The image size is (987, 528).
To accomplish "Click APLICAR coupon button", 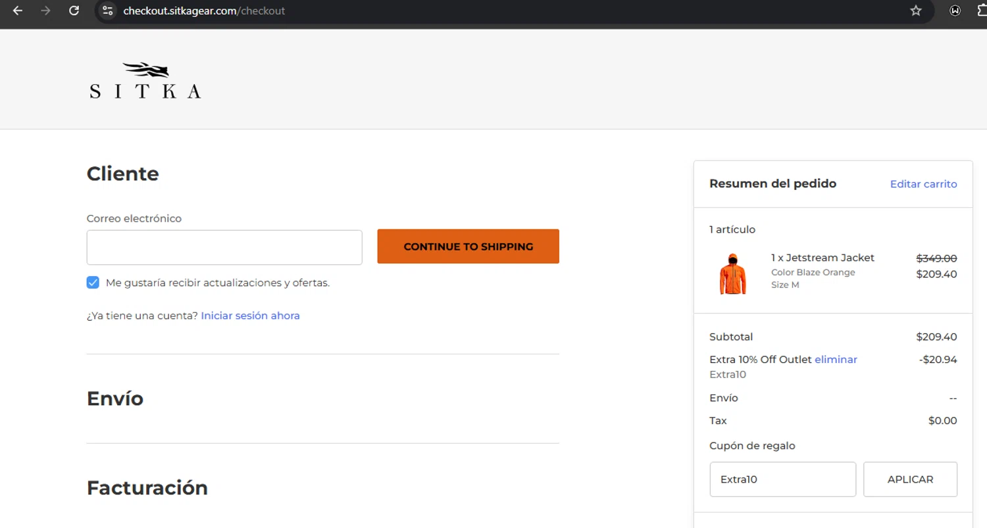I will click(x=910, y=479).
